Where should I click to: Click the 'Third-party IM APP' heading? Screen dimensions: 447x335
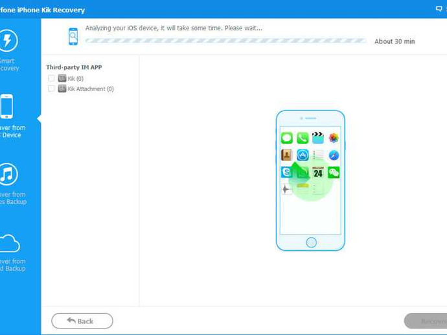point(74,67)
